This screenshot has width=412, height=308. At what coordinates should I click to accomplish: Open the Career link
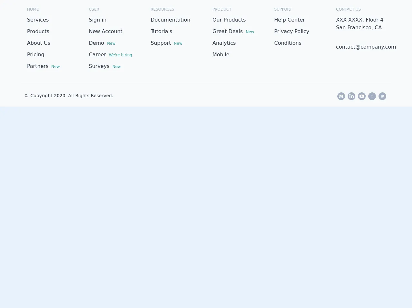[x=97, y=55]
